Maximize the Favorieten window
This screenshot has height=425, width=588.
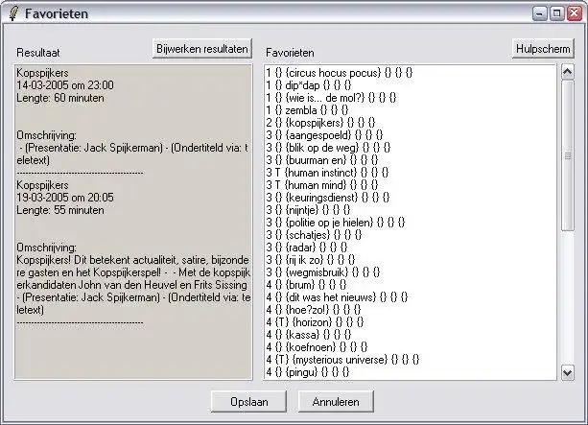(557, 13)
